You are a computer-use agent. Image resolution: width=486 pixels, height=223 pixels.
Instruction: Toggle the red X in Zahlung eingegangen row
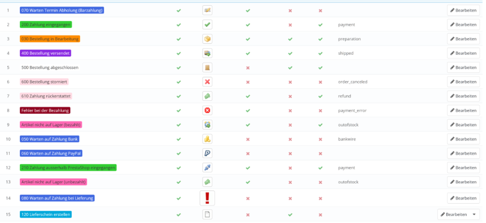[290, 24]
